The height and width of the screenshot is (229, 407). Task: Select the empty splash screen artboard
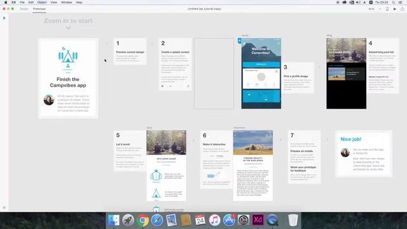coord(214,74)
